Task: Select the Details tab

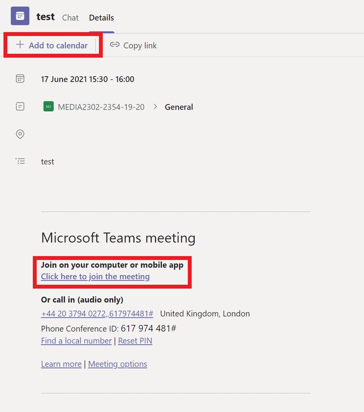Action: (x=101, y=18)
